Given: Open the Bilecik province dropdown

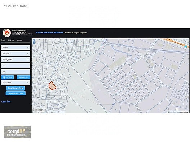Looking at the screenshot, I should [15, 48].
